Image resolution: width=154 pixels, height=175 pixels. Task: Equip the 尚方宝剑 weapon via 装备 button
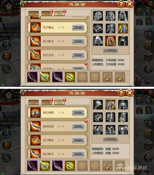click(78, 55)
